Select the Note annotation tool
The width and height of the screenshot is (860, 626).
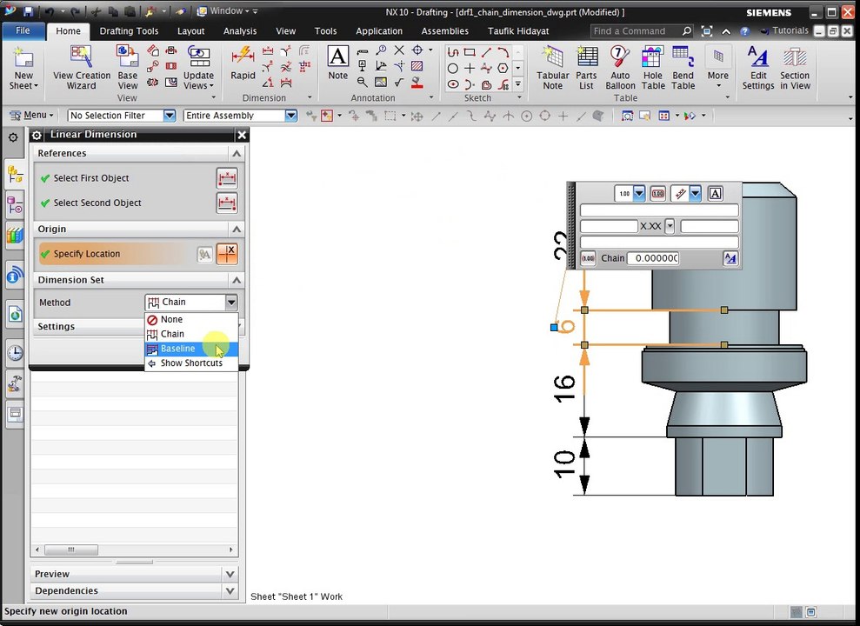click(338, 63)
